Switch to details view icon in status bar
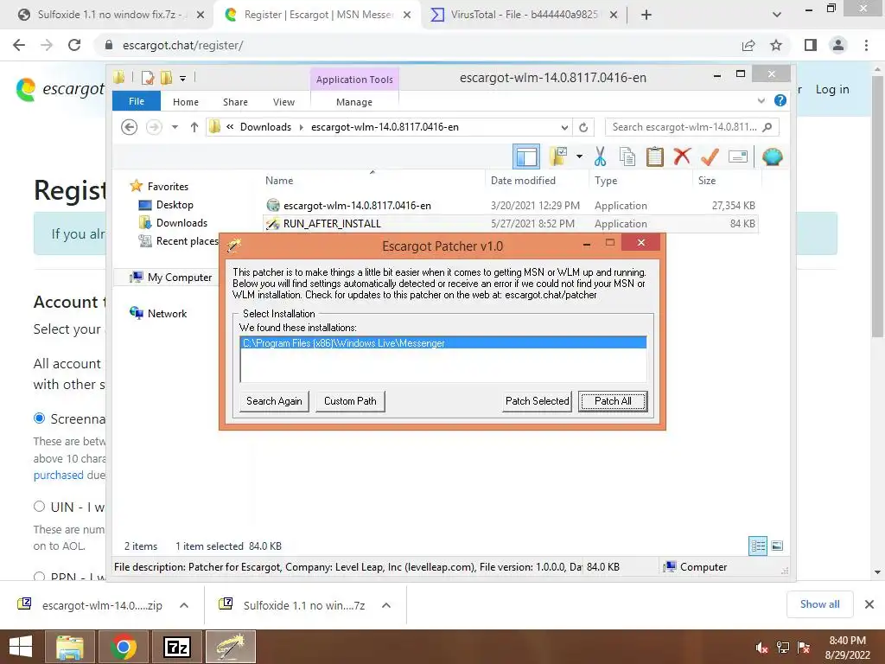The height and width of the screenshot is (664, 885). pos(758,546)
